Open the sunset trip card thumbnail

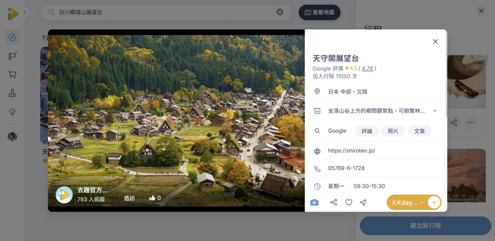click(466, 175)
